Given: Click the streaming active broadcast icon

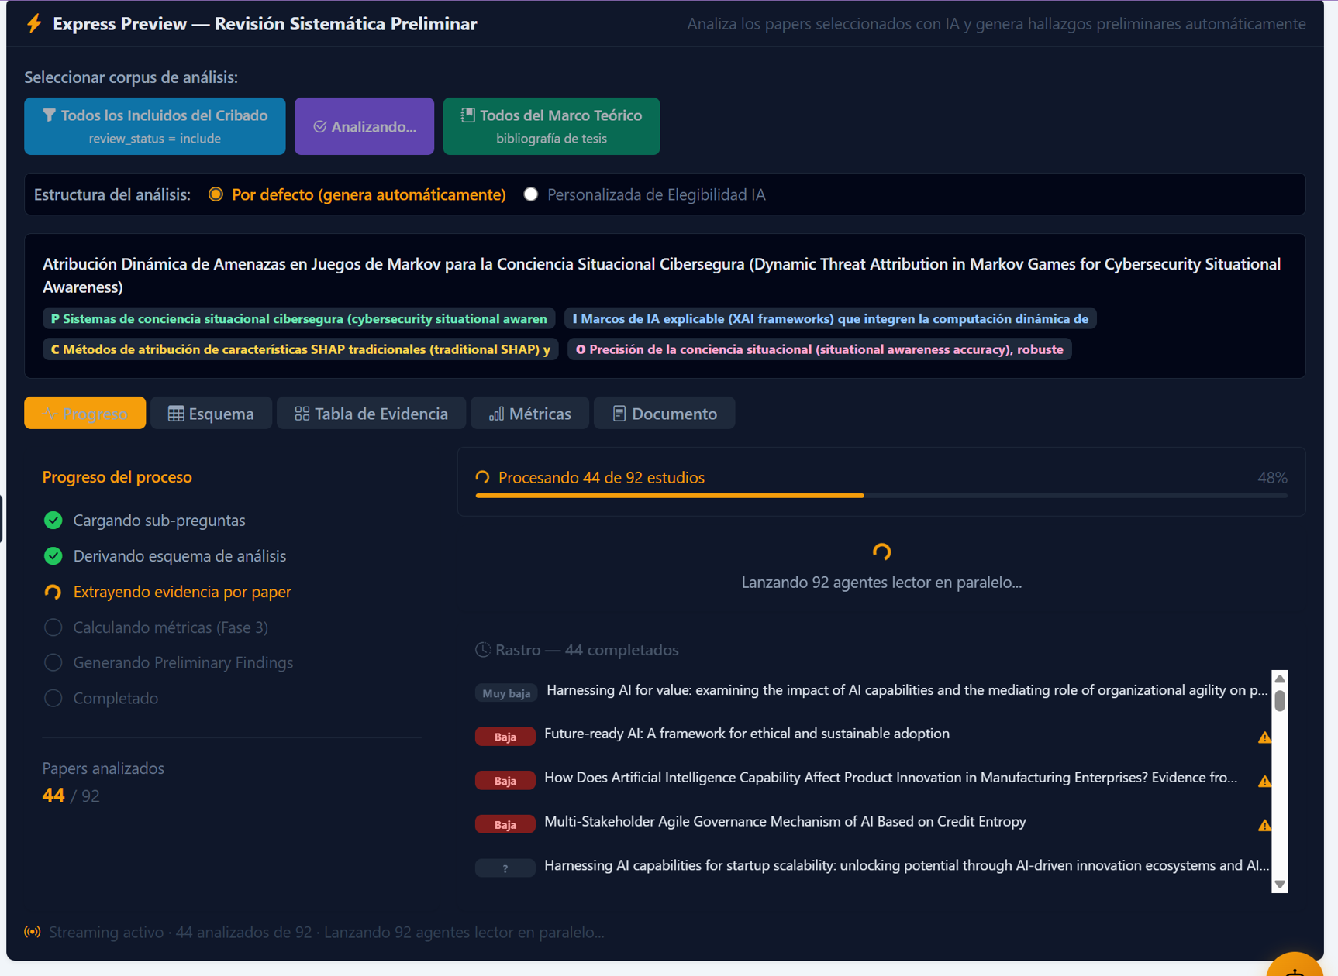Looking at the screenshot, I should (33, 932).
